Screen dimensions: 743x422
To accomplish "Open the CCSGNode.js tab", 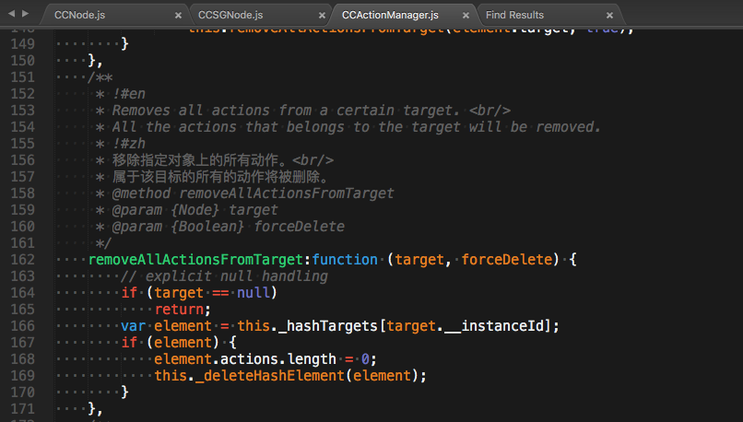I will [231, 15].
